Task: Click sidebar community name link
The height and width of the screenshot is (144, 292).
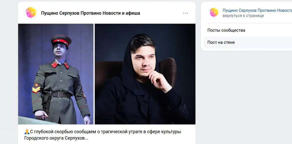Action: pos(257,10)
